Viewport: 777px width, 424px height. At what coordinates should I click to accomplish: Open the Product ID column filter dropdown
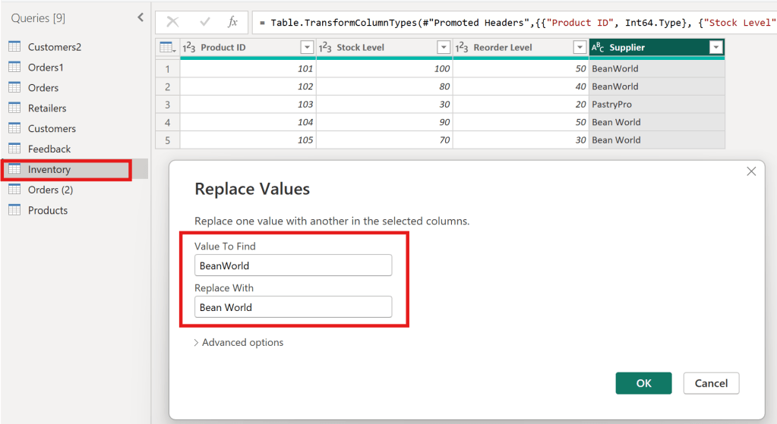307,48
